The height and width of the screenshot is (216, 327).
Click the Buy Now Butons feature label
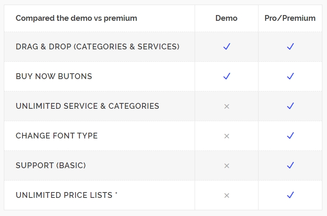[54, 76]
